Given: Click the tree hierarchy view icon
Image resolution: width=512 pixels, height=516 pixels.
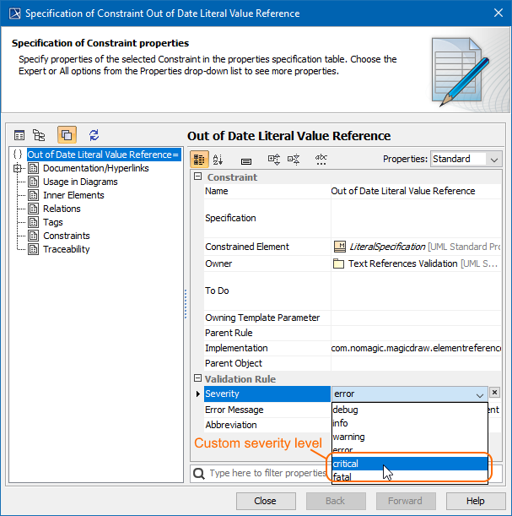Looking at the screenshot, I should tap(39, 135).
